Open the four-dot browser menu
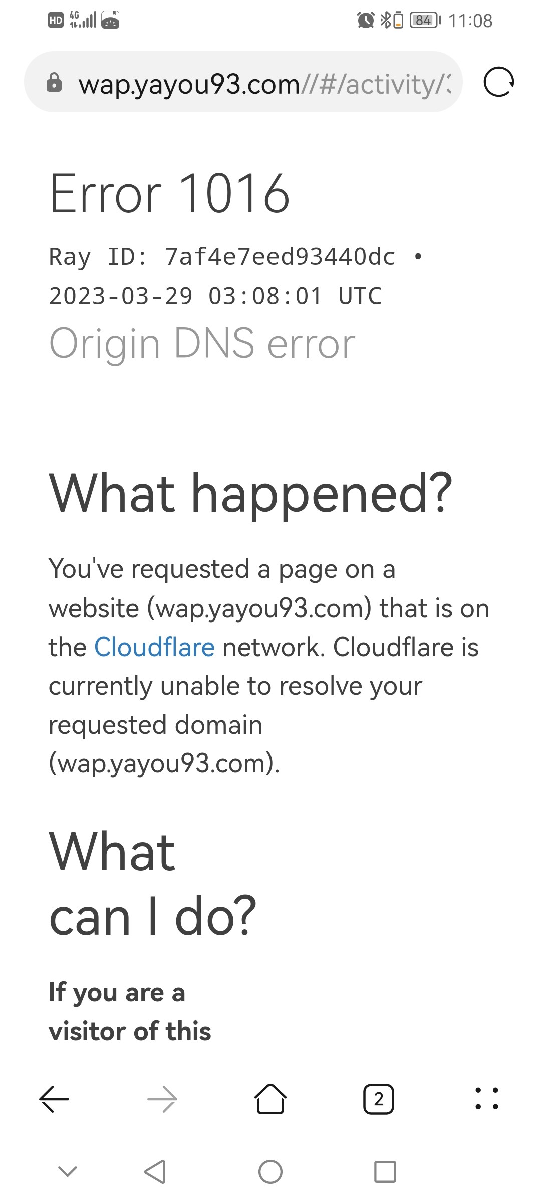The image size is (541, 1203). pos(487,1098)
